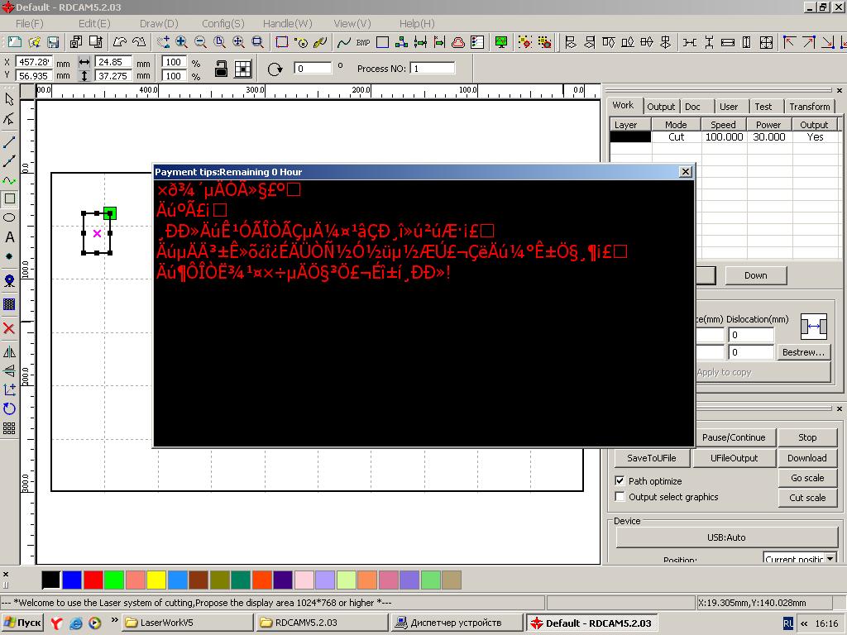847x635 pixels.
Task: Open LaserWorkV5 from the taskbar
Action: (x=187, y=623)
